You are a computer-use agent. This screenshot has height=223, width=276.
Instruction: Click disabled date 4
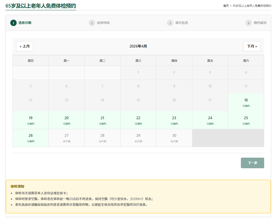click(x=246, y=73)
